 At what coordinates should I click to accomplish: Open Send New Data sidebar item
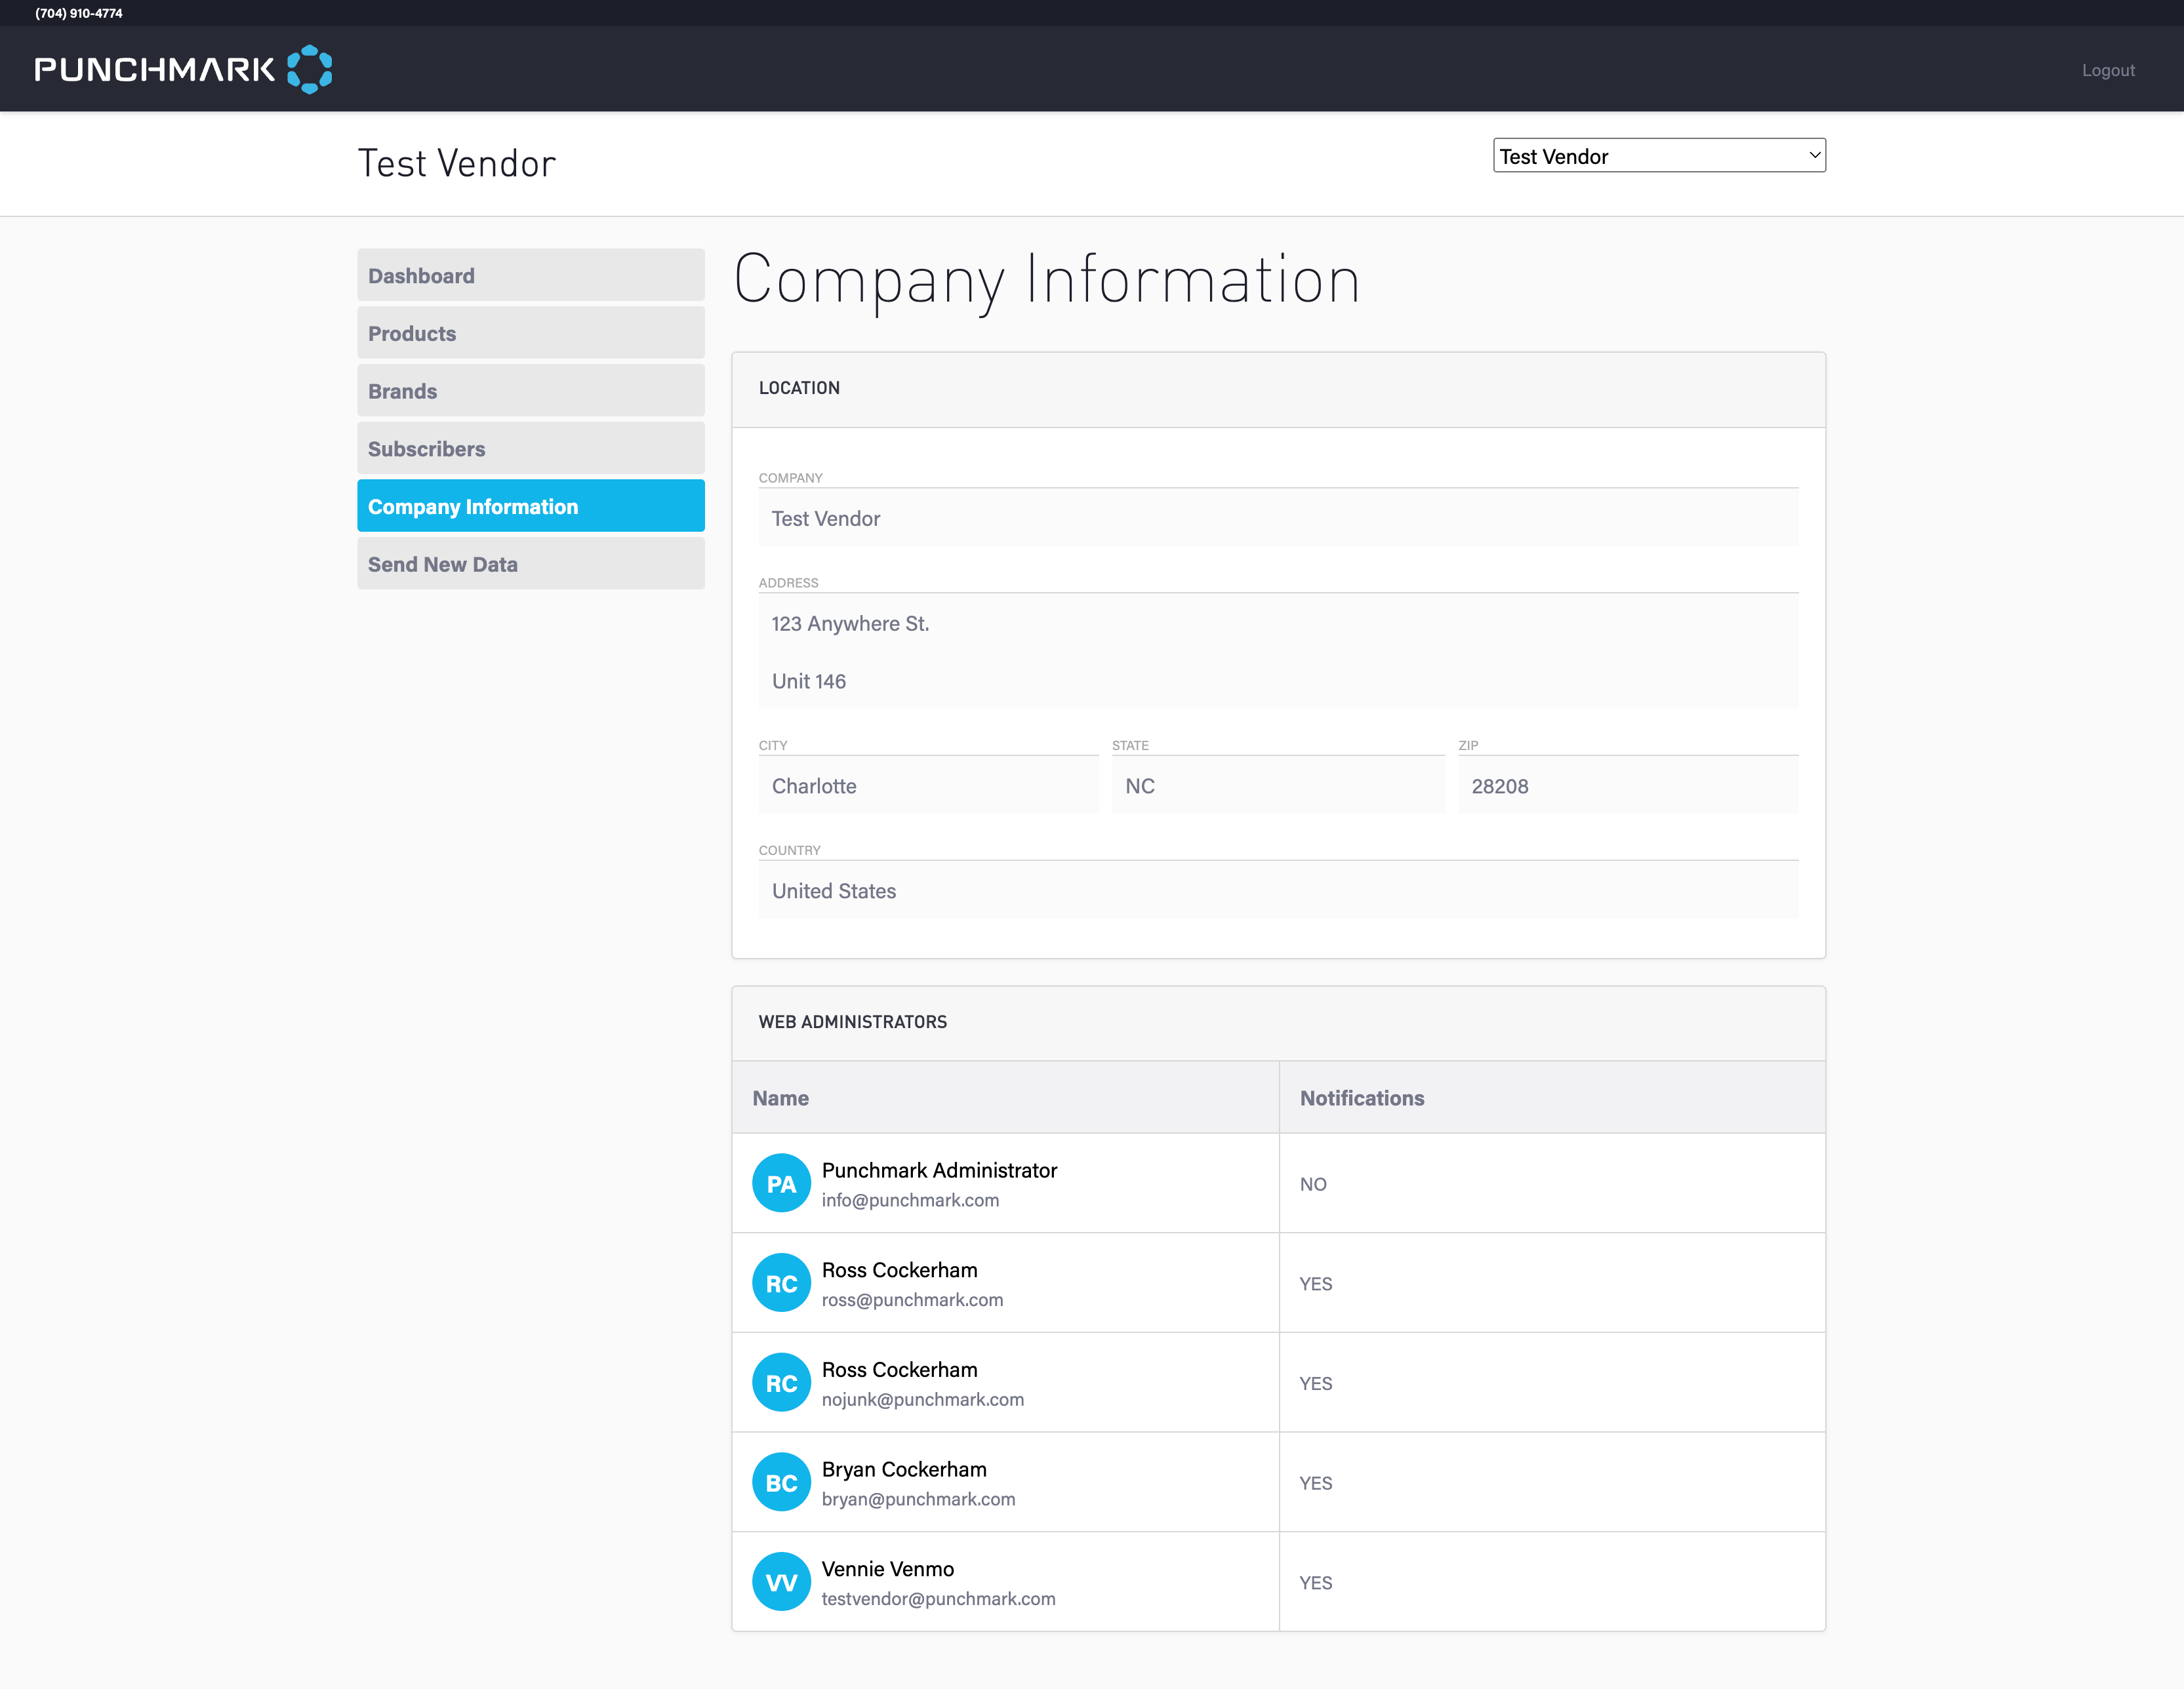coord(530,564)
